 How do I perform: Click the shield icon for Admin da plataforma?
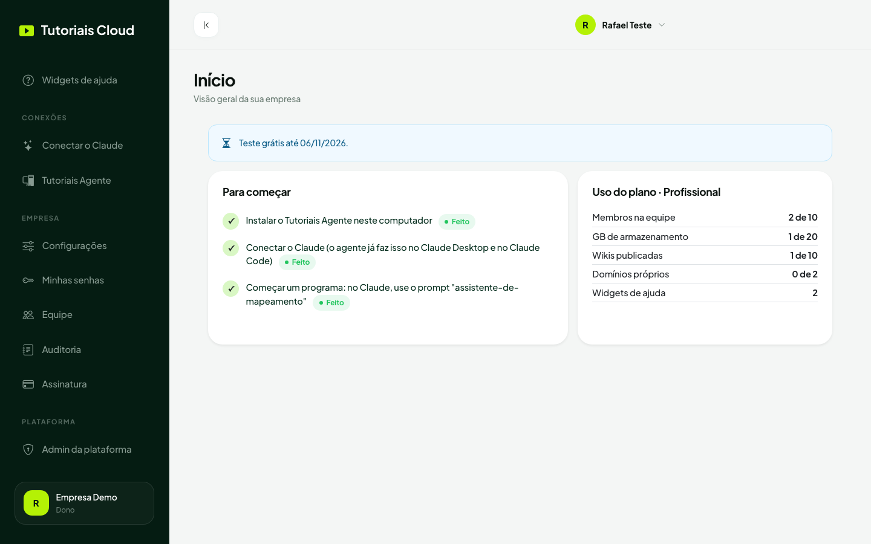[28, 450]
